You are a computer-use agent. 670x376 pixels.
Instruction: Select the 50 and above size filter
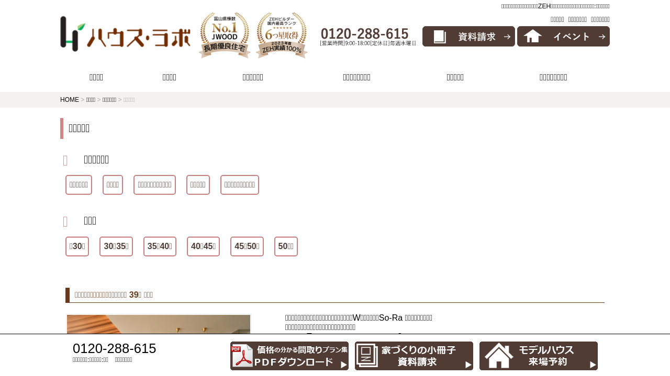pos(286,246)
